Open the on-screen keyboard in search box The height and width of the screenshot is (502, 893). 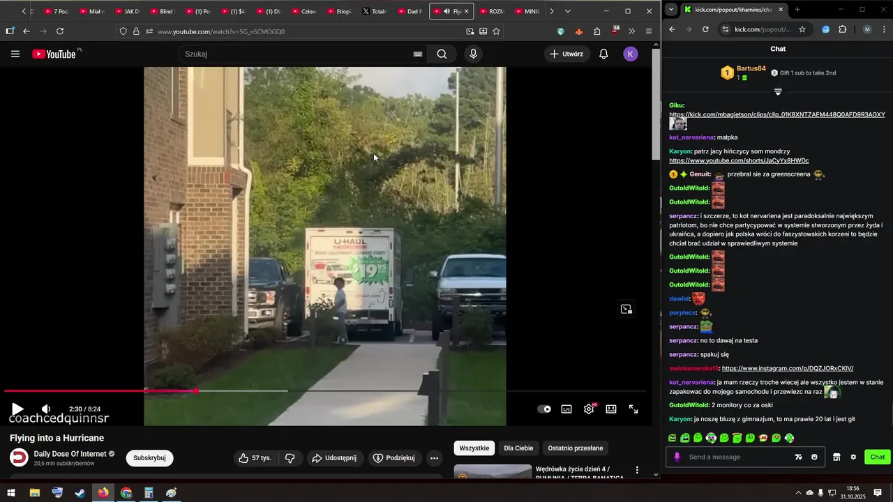tap(418, 54)
